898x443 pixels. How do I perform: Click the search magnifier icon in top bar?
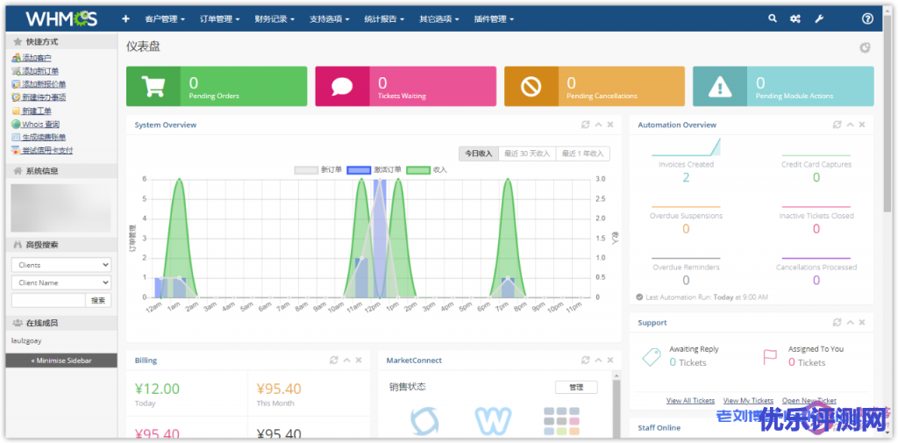[773, 18]
